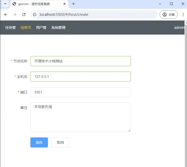Open the admin user dropdown

click(179, 28)
